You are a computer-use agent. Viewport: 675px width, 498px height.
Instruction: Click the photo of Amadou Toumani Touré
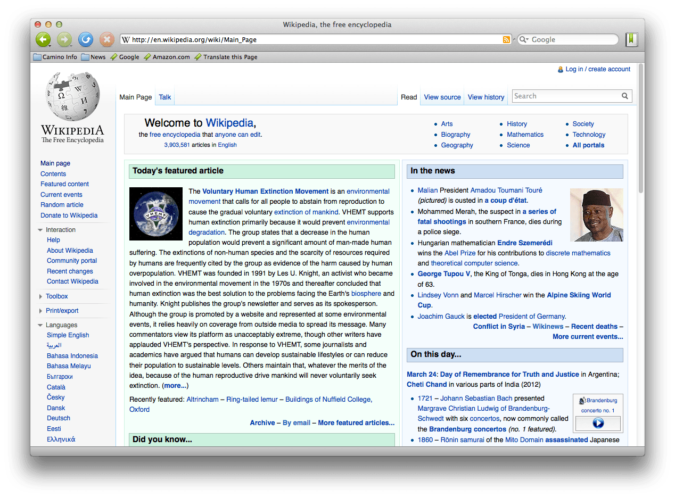point(596,215)
